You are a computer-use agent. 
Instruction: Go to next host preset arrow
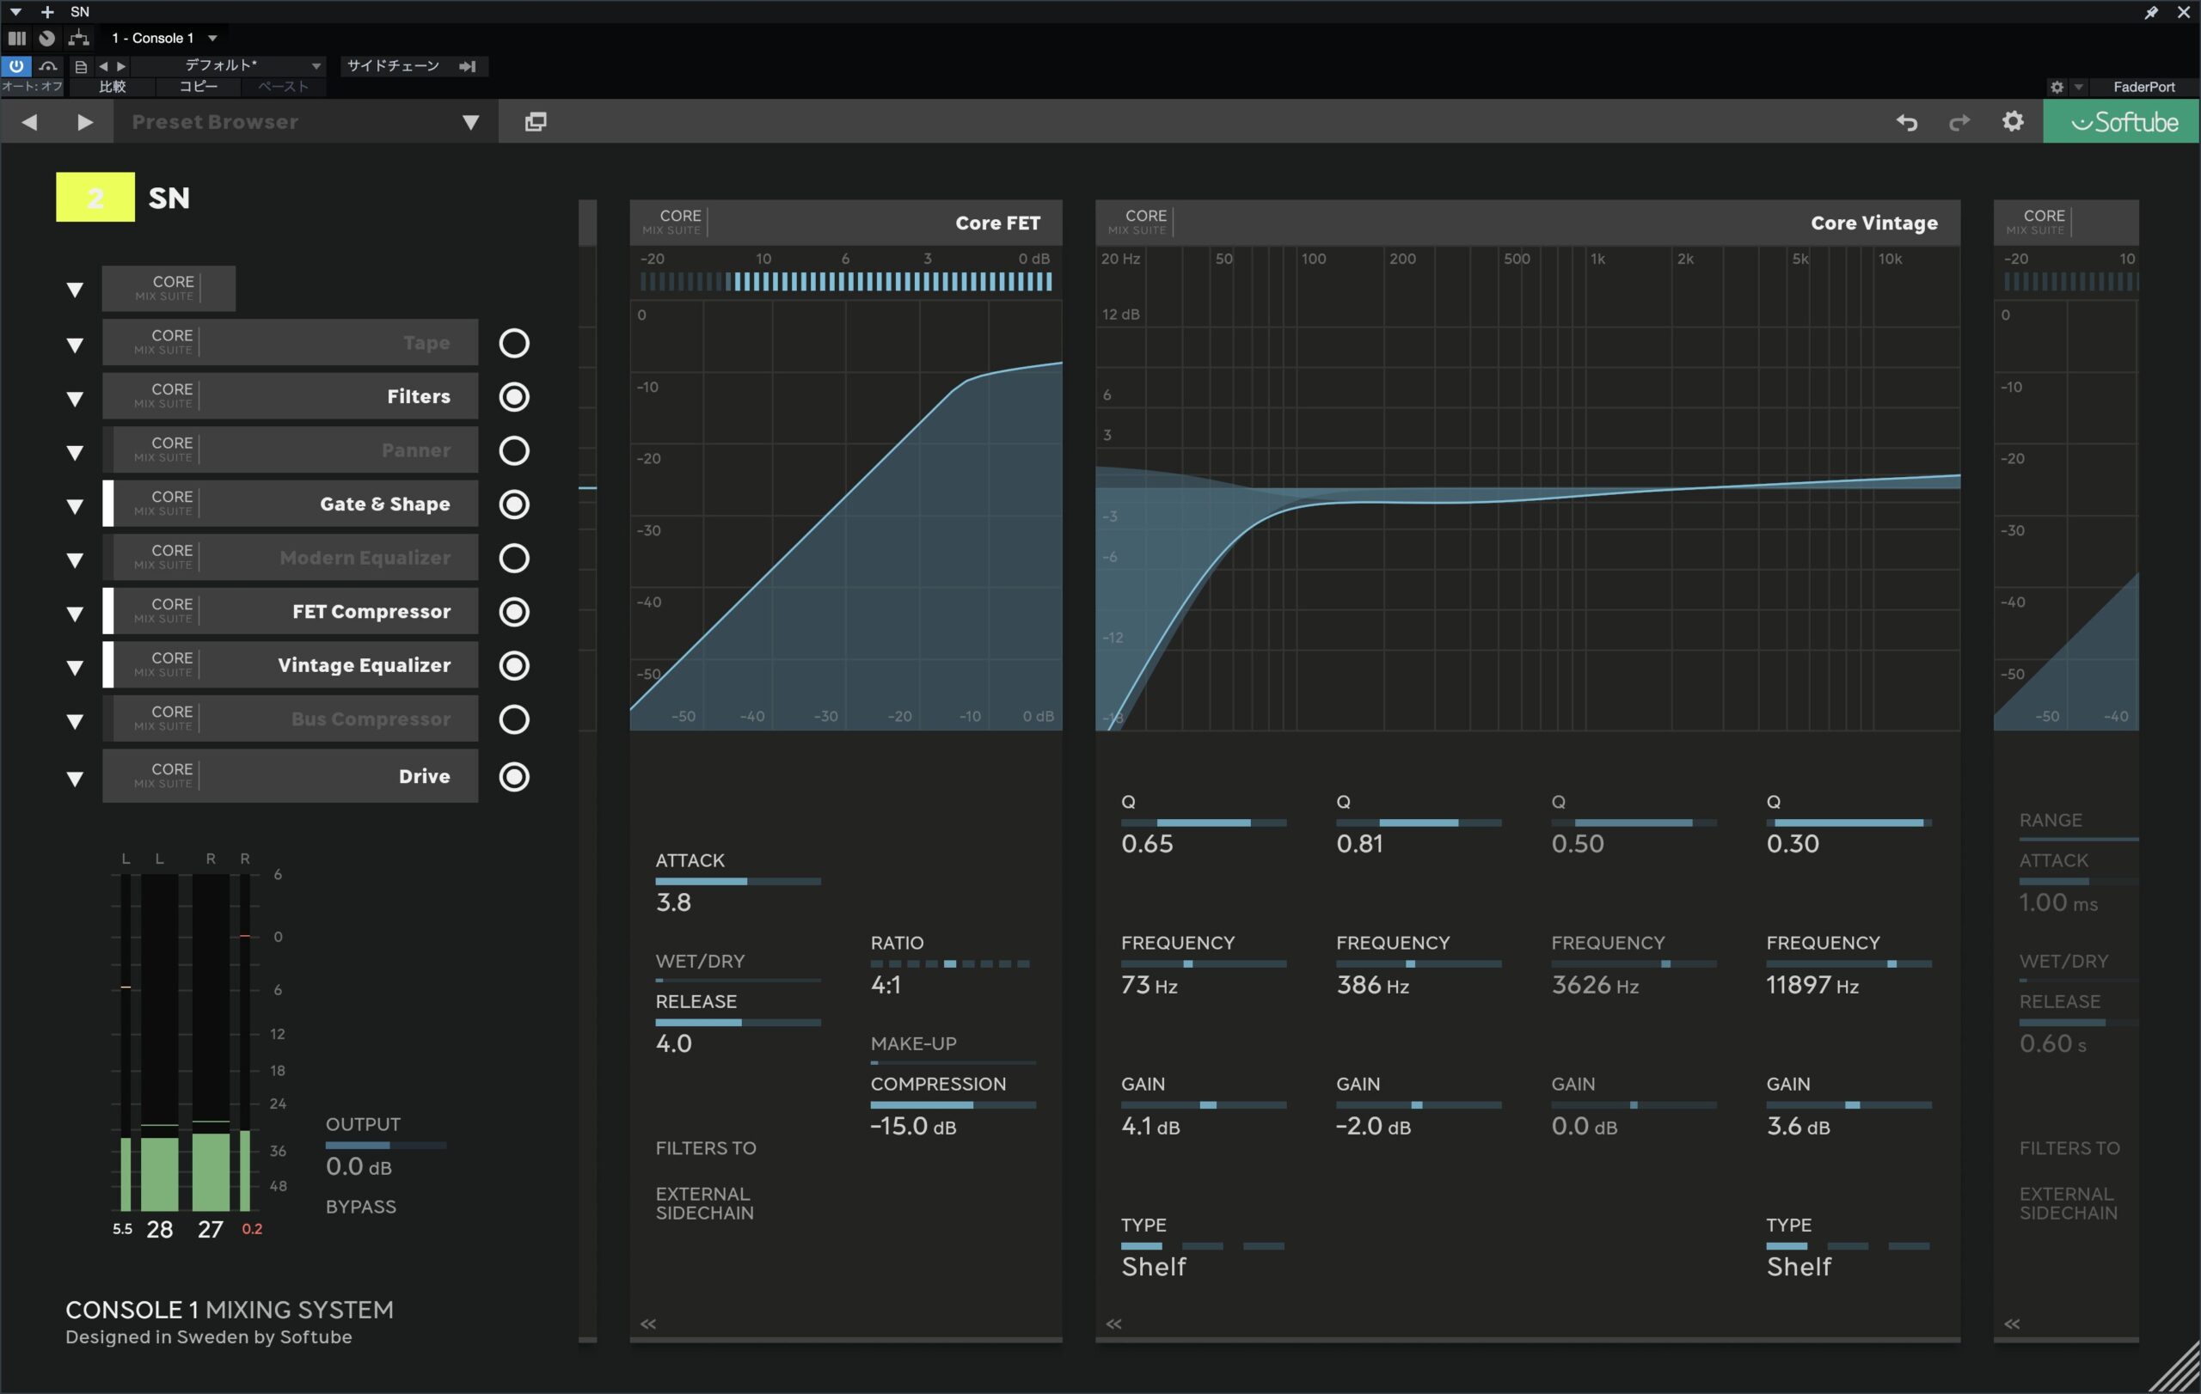point(121,66)
